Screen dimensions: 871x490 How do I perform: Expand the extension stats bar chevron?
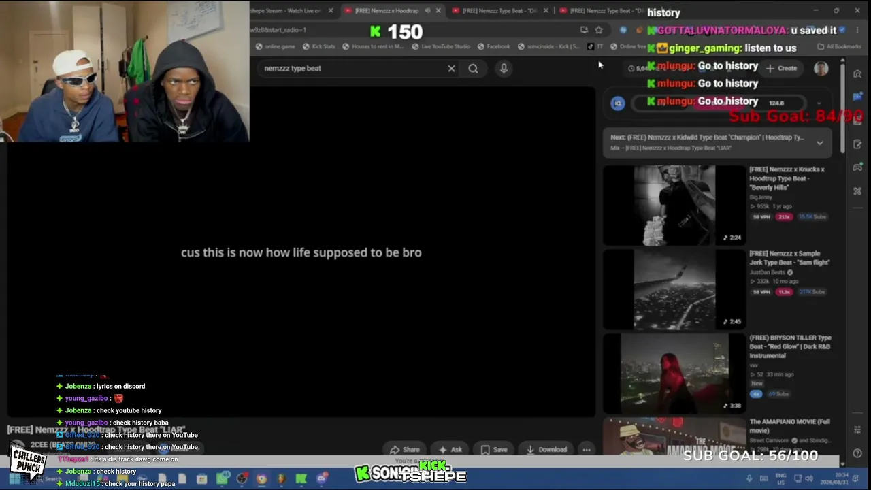pyautogui.click(x=819, y=103)
